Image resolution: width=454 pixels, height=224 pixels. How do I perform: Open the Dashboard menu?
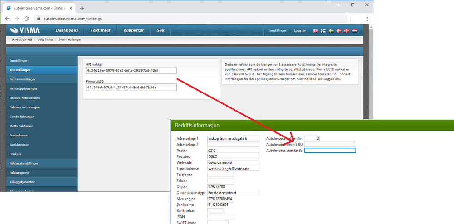pos(67,30)
